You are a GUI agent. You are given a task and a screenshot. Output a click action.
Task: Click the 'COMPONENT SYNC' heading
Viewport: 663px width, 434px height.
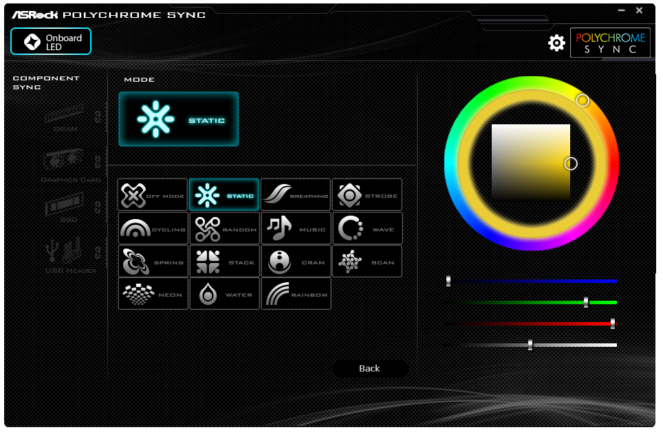46,82
